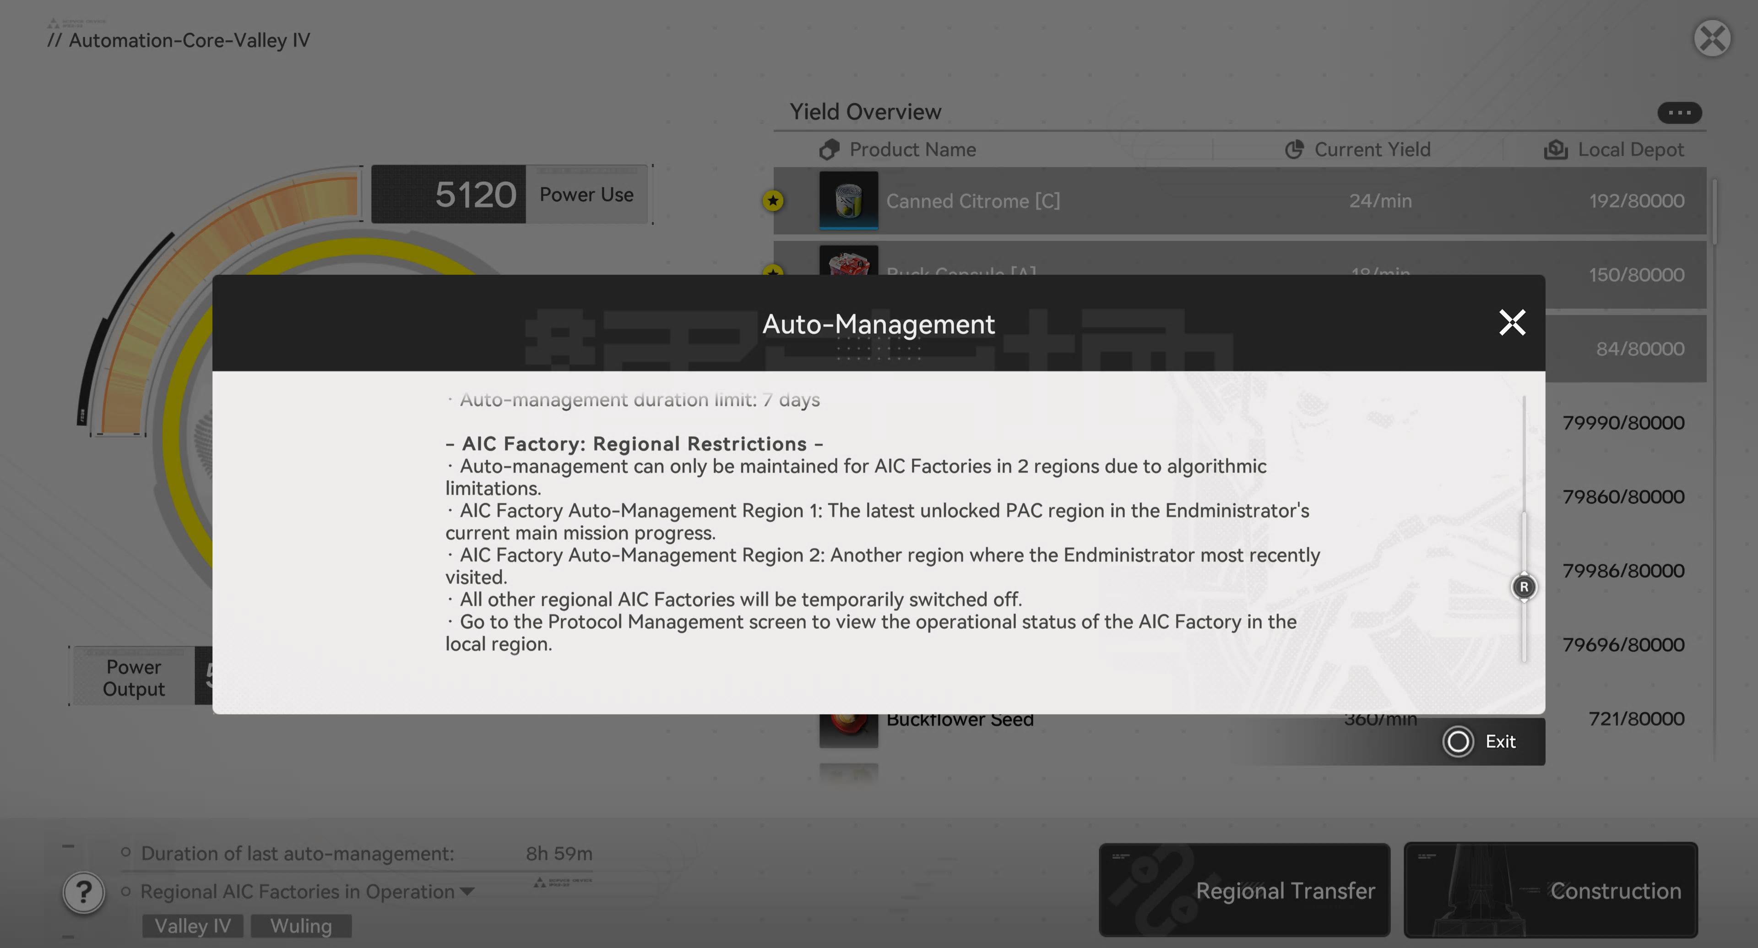Select the Wuling region tag

[x=301, y=926]
